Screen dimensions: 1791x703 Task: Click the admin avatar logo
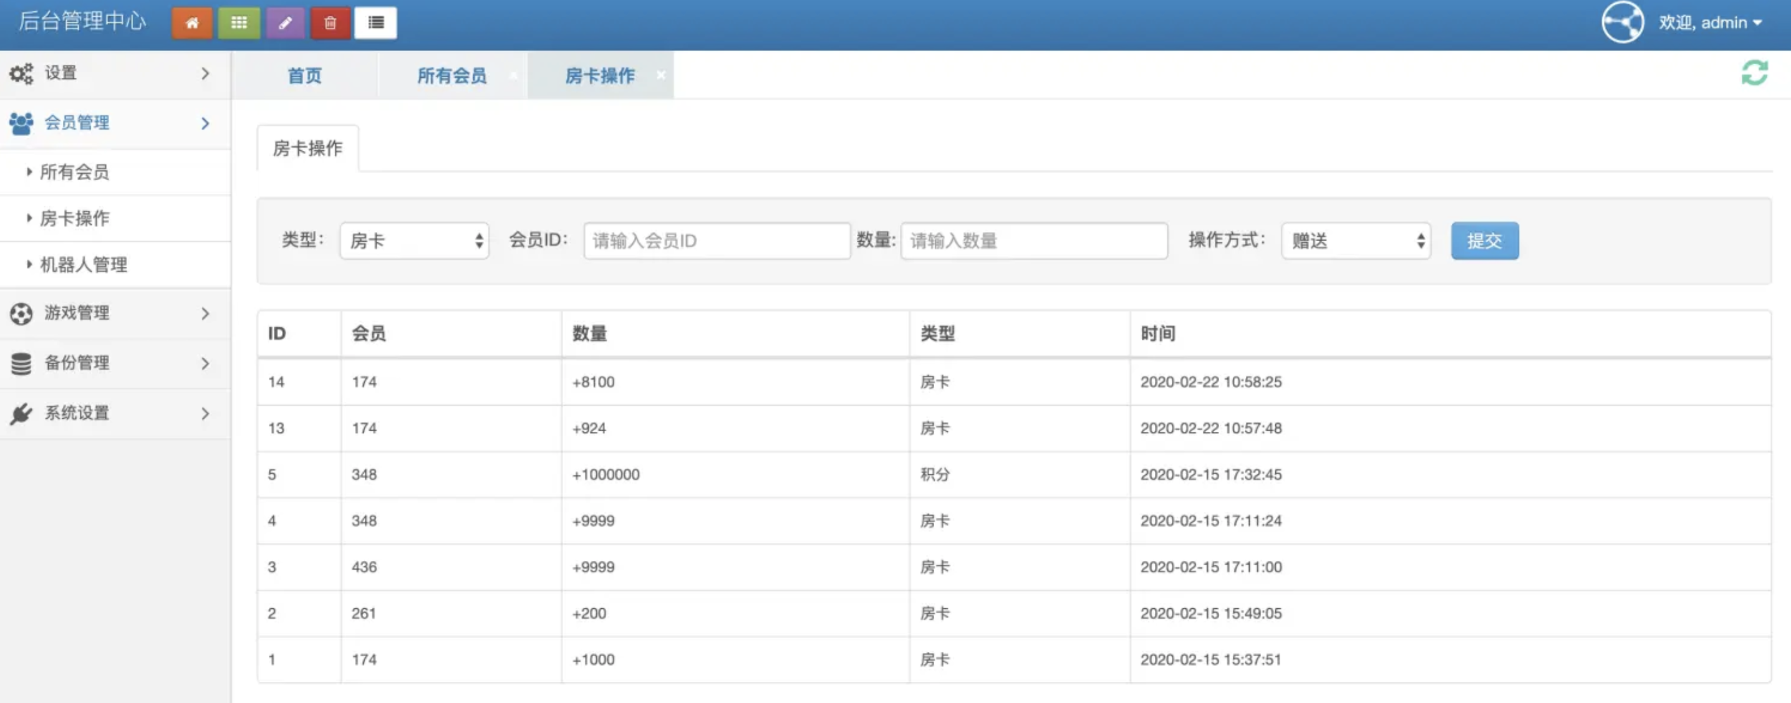click(x=1623, y=22)
